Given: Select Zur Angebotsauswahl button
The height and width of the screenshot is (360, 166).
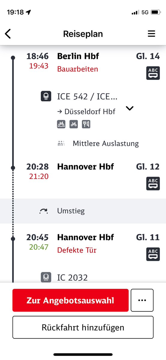Looking at the screenshot, I should pos(70,300).
